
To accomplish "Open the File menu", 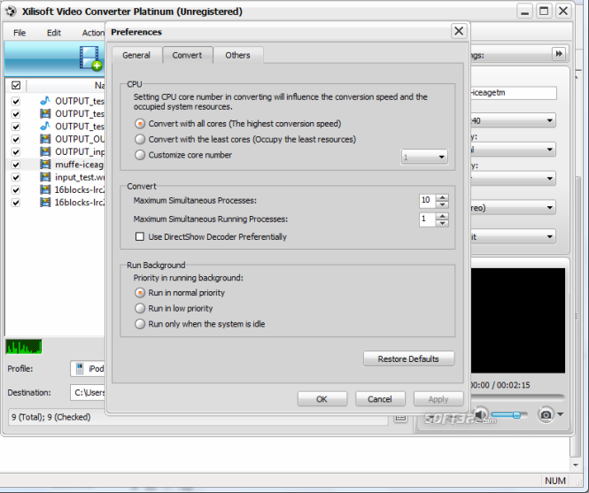I will click(x=19, y=33).
